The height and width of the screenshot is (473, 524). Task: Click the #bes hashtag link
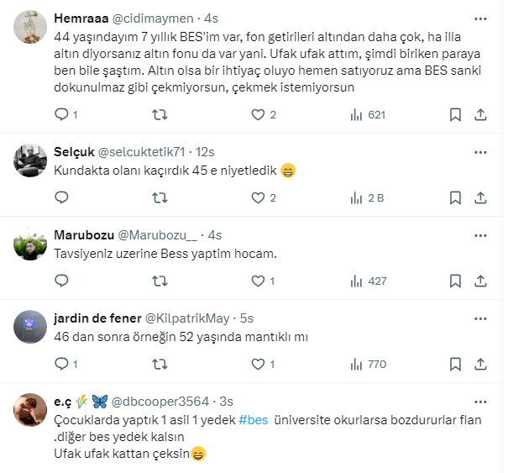254,419
